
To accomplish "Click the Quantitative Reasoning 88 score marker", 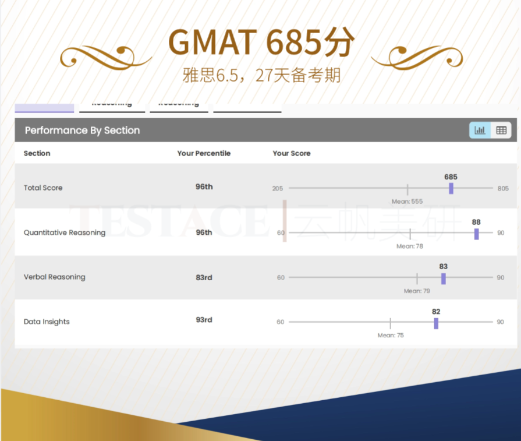I will pos(476,234).
